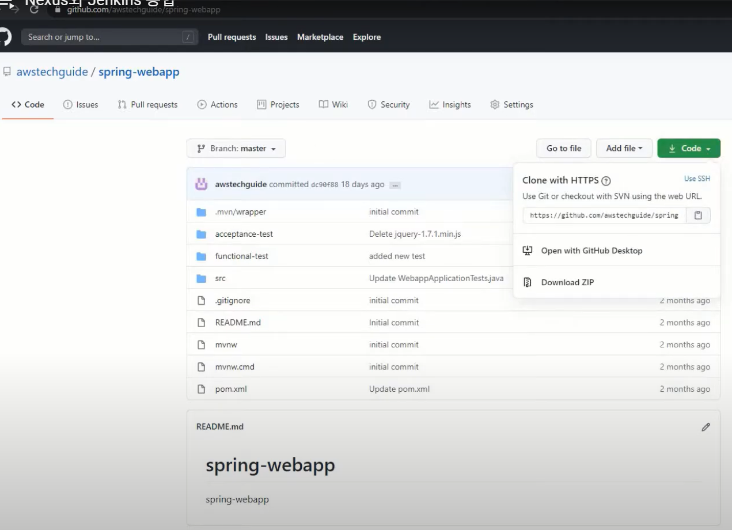Click awstechguide avatar in commit row

[202, 184]
